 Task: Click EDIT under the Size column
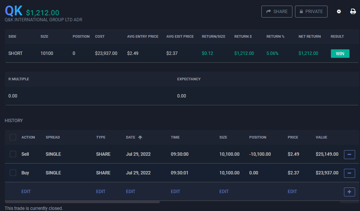(224, 192)
